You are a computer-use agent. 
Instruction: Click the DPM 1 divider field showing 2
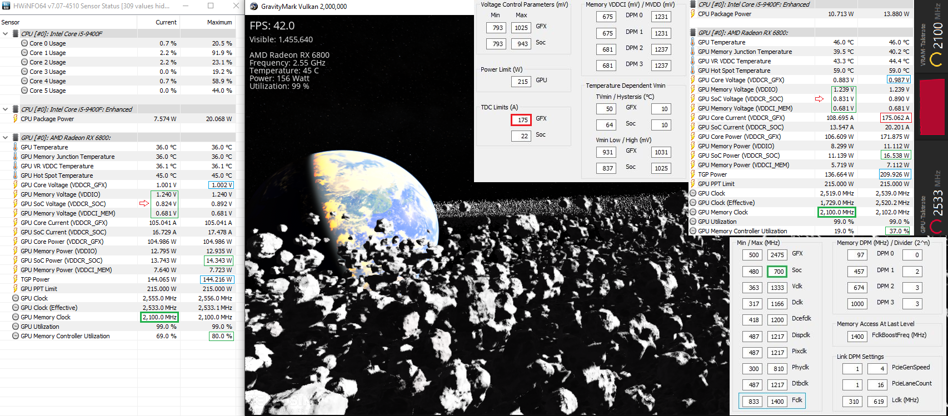911,272
